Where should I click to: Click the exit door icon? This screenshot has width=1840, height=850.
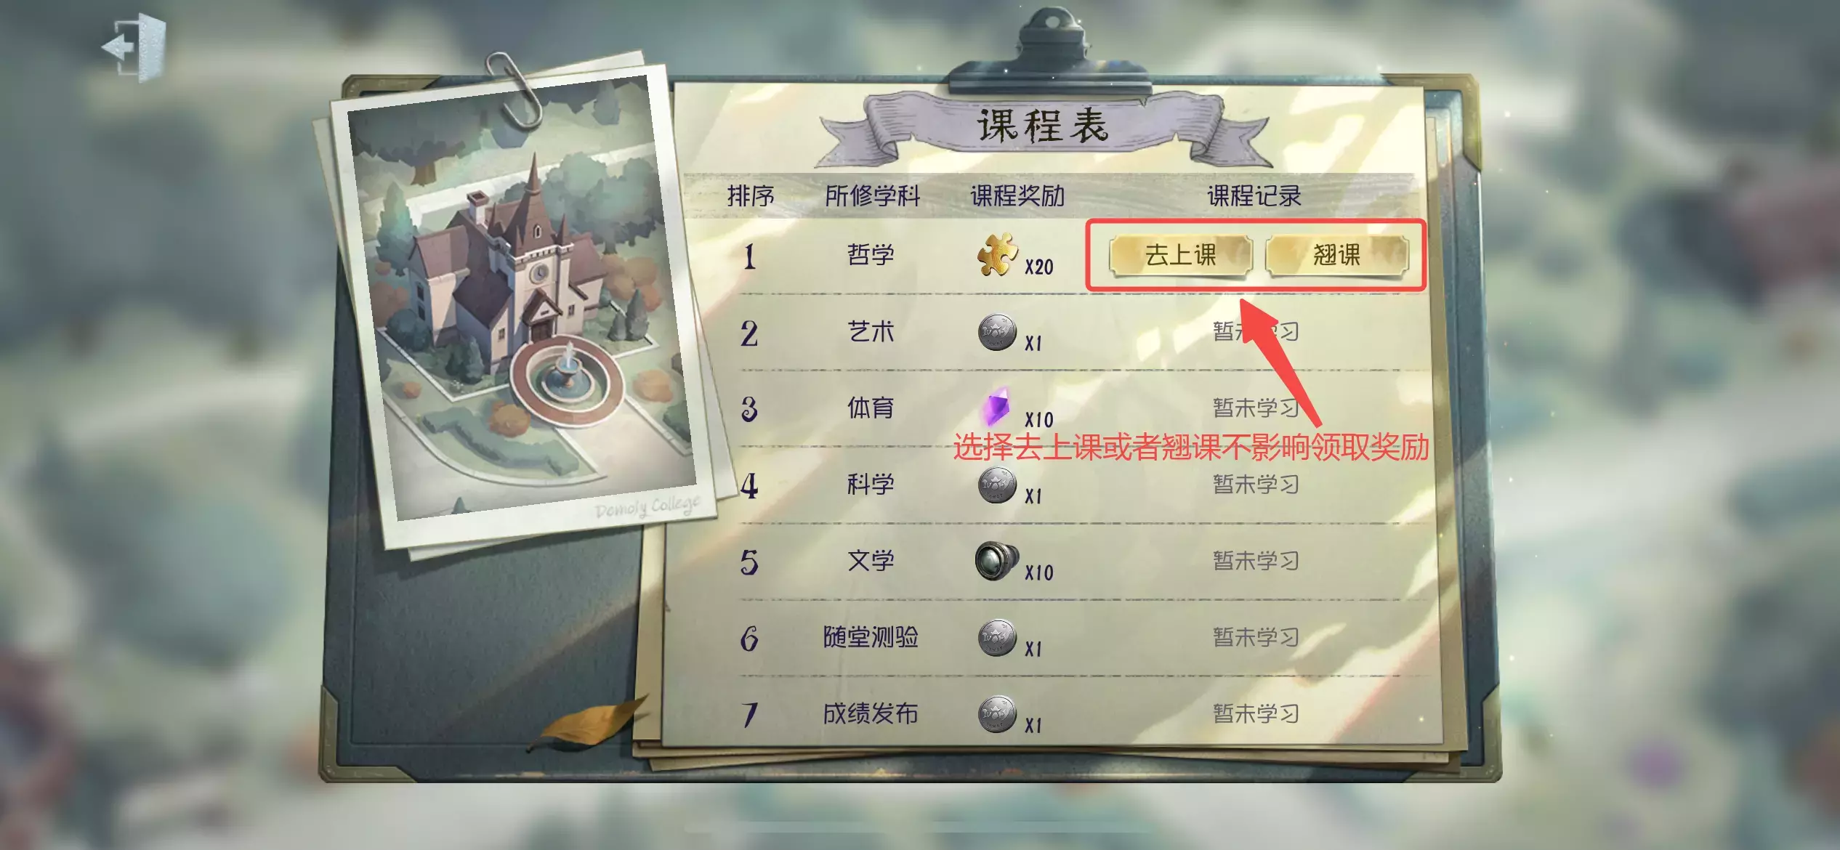coord(134,47)
